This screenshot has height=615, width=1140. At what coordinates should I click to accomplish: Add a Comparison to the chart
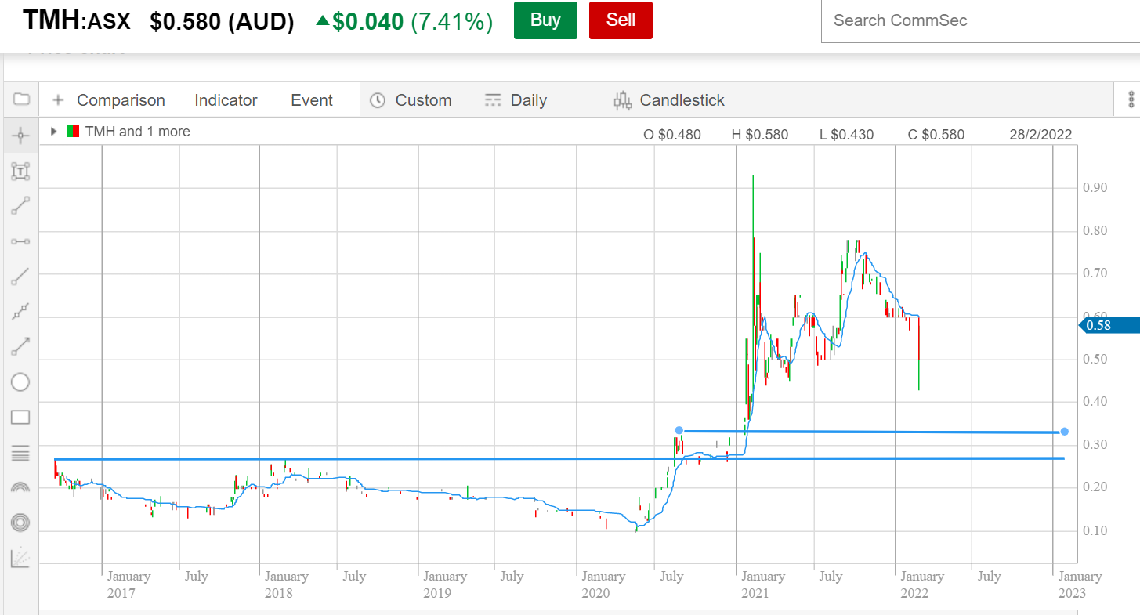click(x=109, y=100)
